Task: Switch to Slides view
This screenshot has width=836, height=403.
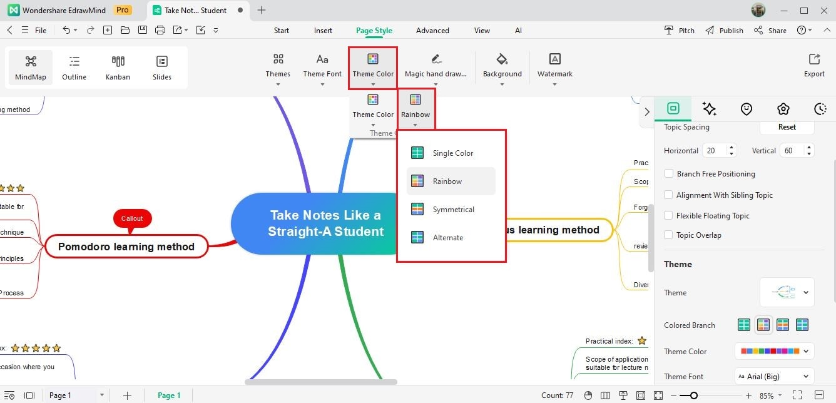Action: point(162,68)
